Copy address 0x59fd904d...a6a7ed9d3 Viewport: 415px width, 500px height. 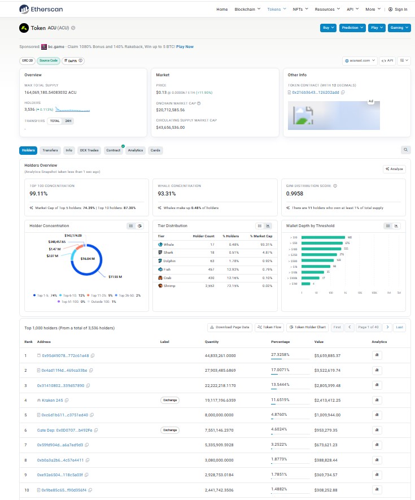87,445
